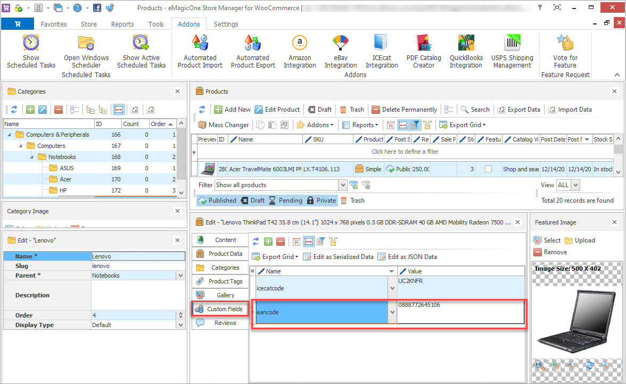The height and width of the screenshot is (384, 626).
Task: Remove custom field red minus icon
Action: pyautogui.click(x=281, y=241)
